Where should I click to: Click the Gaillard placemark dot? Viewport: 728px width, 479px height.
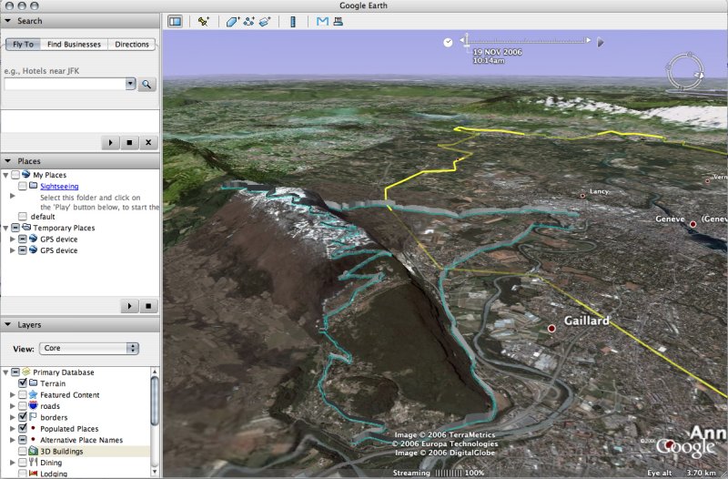point(551,329)
